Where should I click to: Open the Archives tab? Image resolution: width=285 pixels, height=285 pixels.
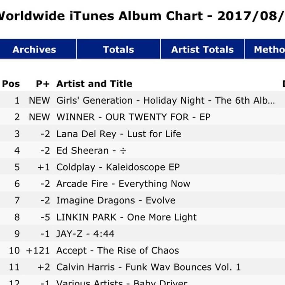coord(34,49)
